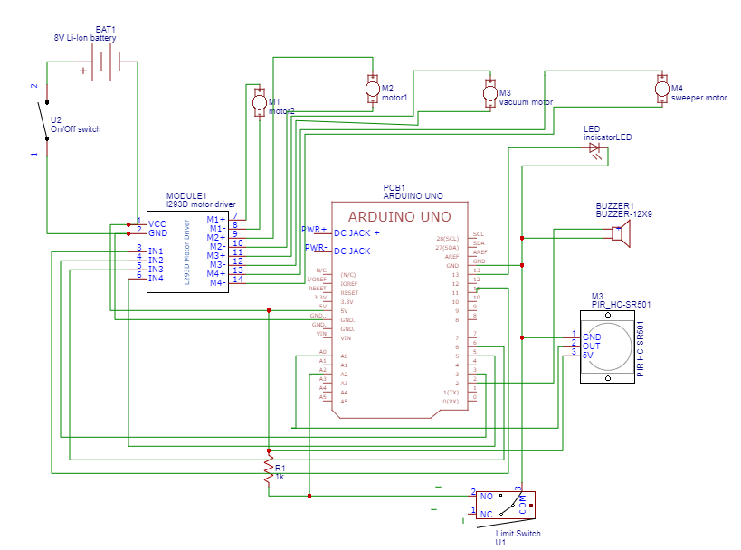741x550 pixels.
Task: Click the 'IN4' pin label
Action: click(156, 279)
